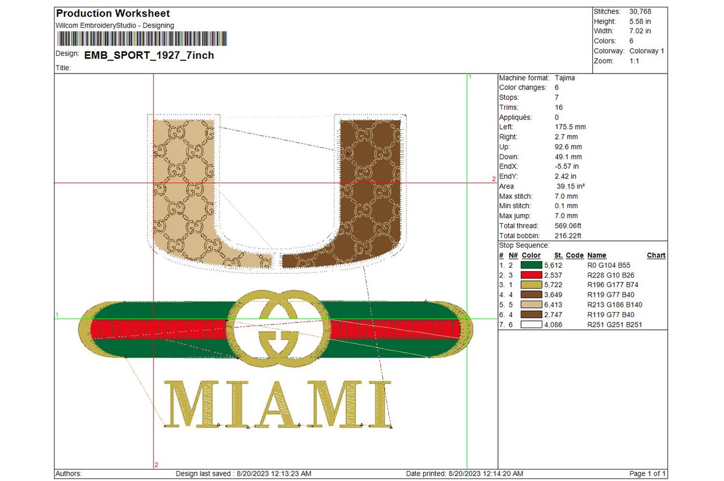Select the Trims value '16'
The width and height of the screenshot is (724, 481).
pyautogui.click(x=558, y=107)
